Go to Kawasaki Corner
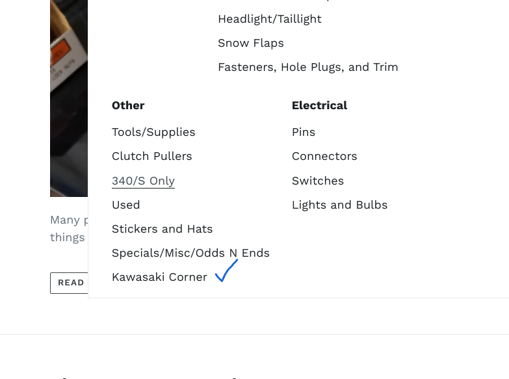 pyautogui.click(x=159, y=277)
